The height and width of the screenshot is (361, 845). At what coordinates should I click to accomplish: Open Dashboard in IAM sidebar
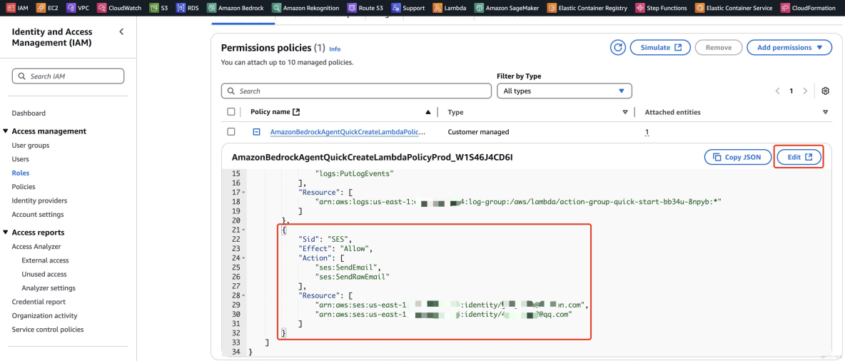(x=29, y=113)
